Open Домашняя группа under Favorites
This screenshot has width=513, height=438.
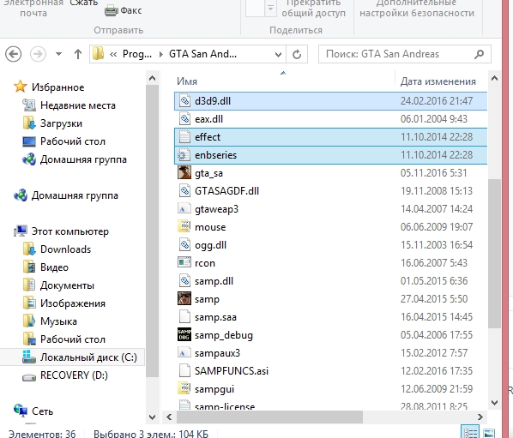tap(83, 159)
